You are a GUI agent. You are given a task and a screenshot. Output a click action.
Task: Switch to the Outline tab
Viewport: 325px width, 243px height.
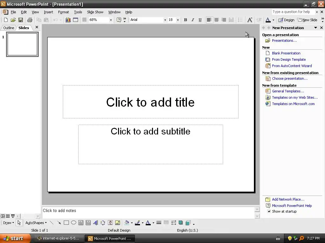[x=9, y=28]
